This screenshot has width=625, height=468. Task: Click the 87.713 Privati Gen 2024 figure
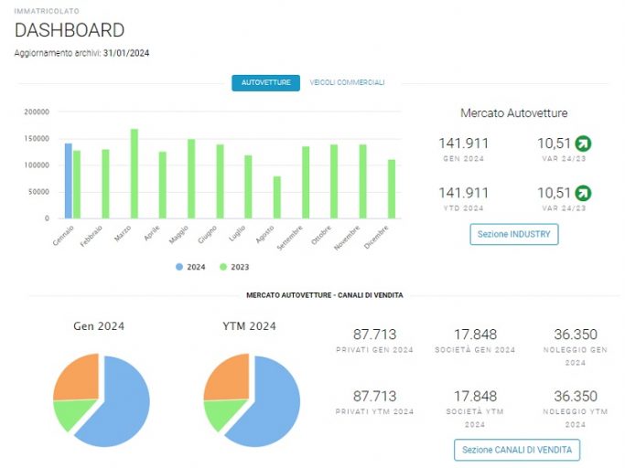(x=374, y=335)
